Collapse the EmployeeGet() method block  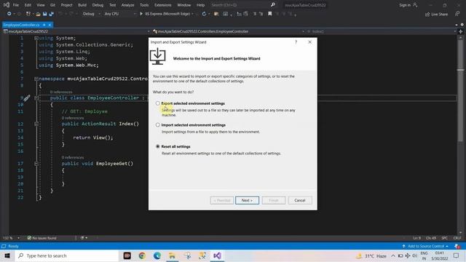coord(36,164)
